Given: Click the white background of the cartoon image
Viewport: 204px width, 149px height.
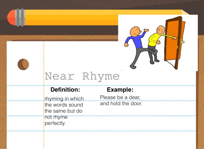Looking at the screenshot, I should pyautogui.click(x=191, y=61).
